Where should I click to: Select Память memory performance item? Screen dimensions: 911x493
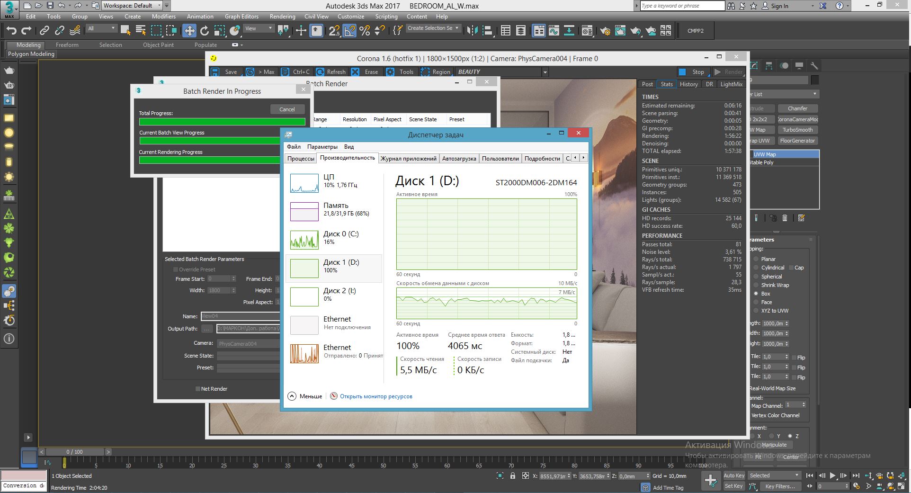coord(333,212)
